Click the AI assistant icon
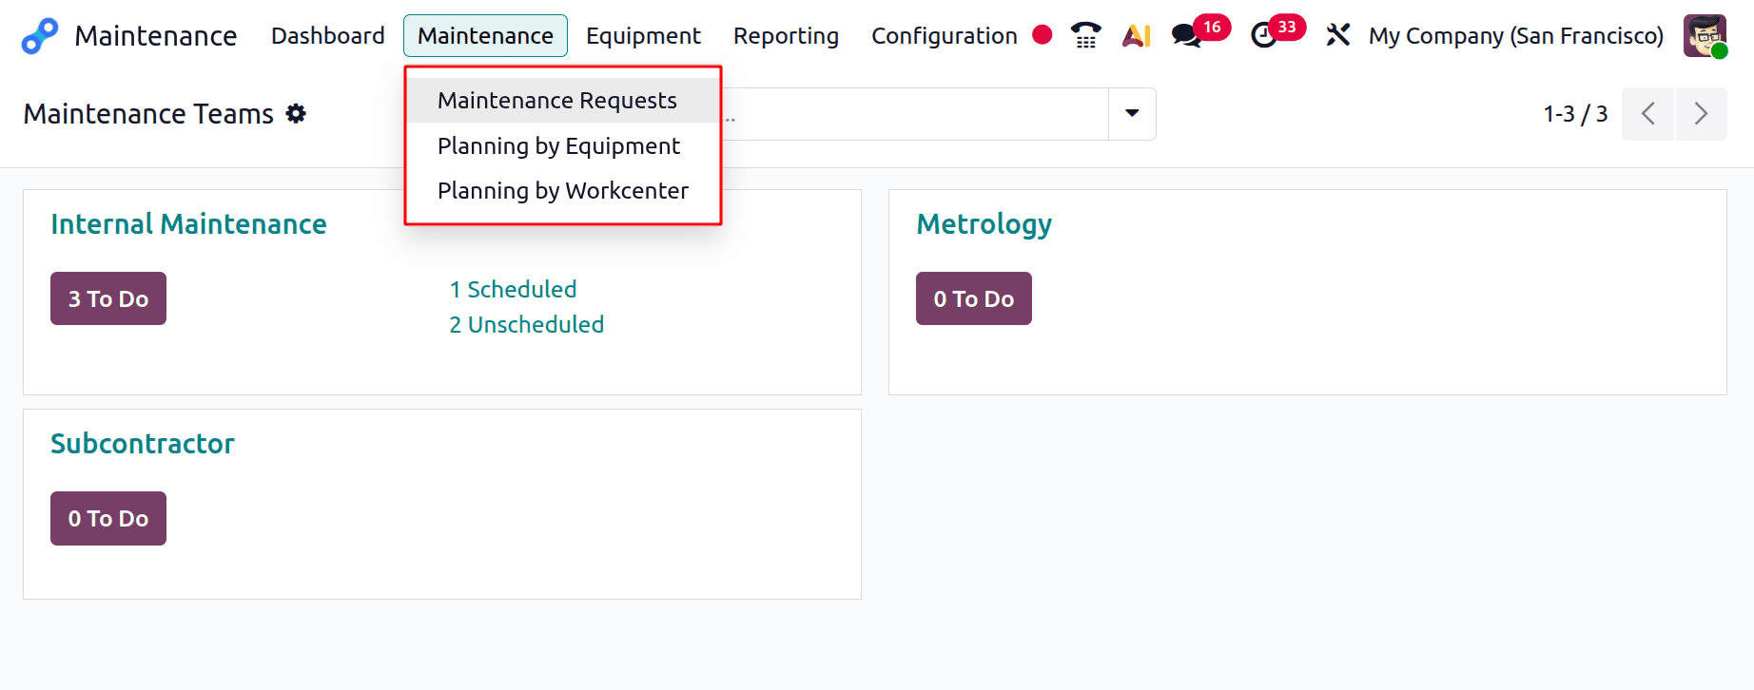This screenshot has height=690, width=1754. [x=1137, y=36]
